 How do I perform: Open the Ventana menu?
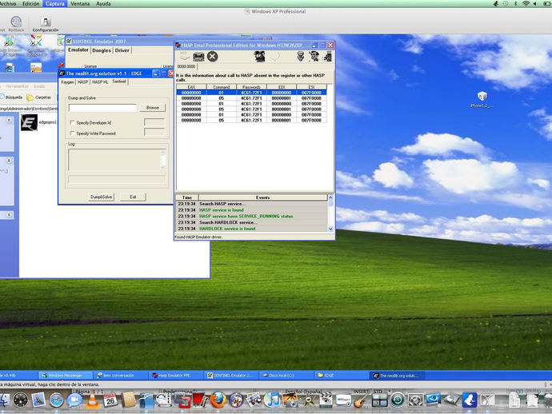(80, 3)
